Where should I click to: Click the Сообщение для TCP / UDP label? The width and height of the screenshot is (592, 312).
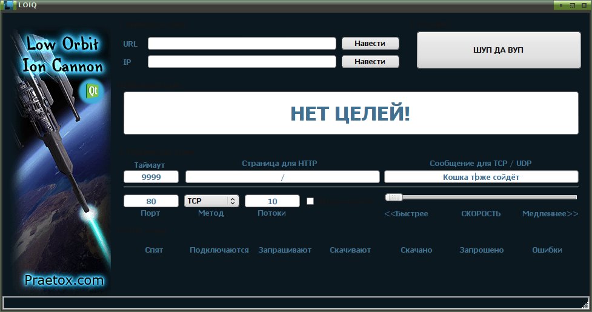481,164
